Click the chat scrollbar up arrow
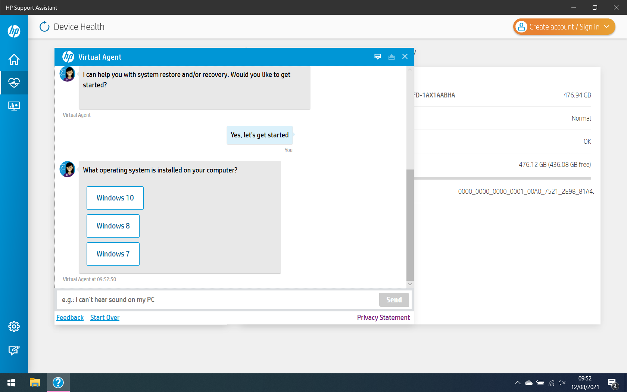Screen dimensions: 627x392 pyautogui.click(x=410, y=69)
